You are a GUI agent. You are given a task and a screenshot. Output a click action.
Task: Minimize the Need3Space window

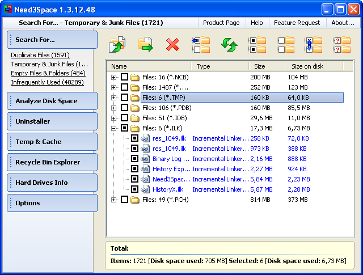[x=327, y=10]
